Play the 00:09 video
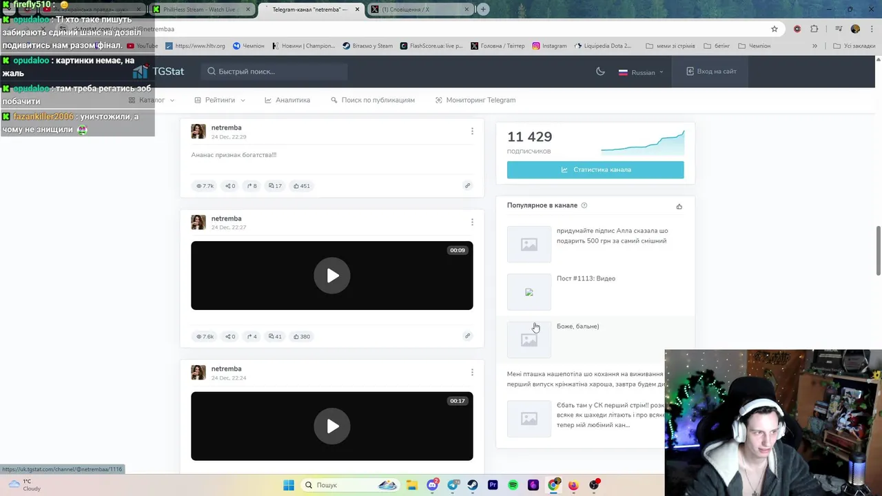 332,276
